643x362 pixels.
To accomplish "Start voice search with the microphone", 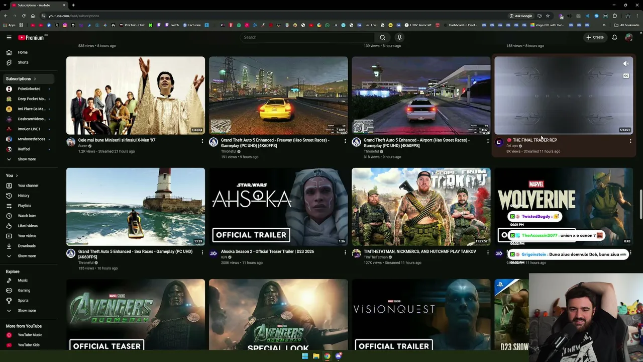I will click(x=399, y=37).
